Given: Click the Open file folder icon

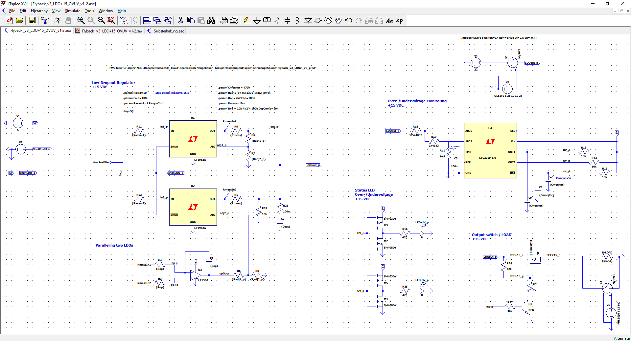Looking at the screenshot, I should click(x=20, y=20).
